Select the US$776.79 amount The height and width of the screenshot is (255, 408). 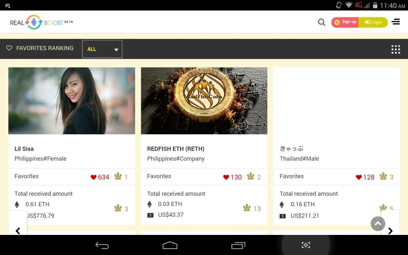coord(40,216)
